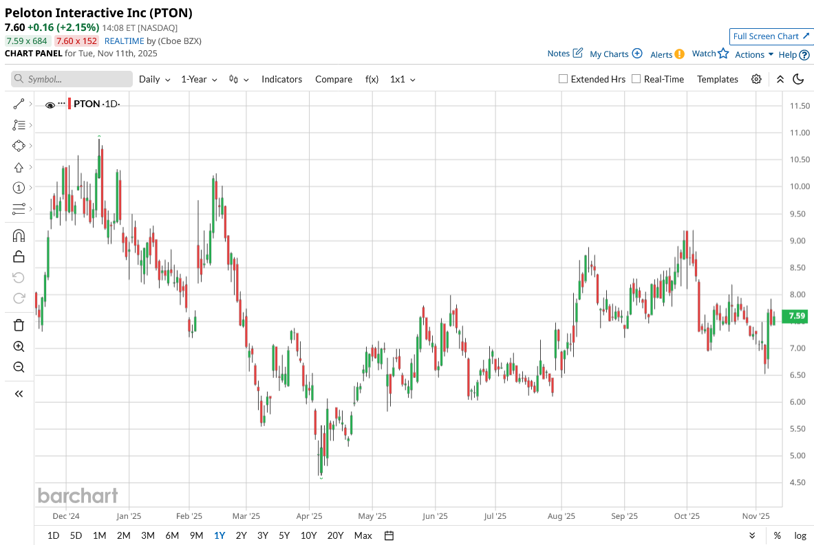This screenshot has height=545, width=814.
Task: Open the Actions dropdown menu
Action: click(754, 54)
